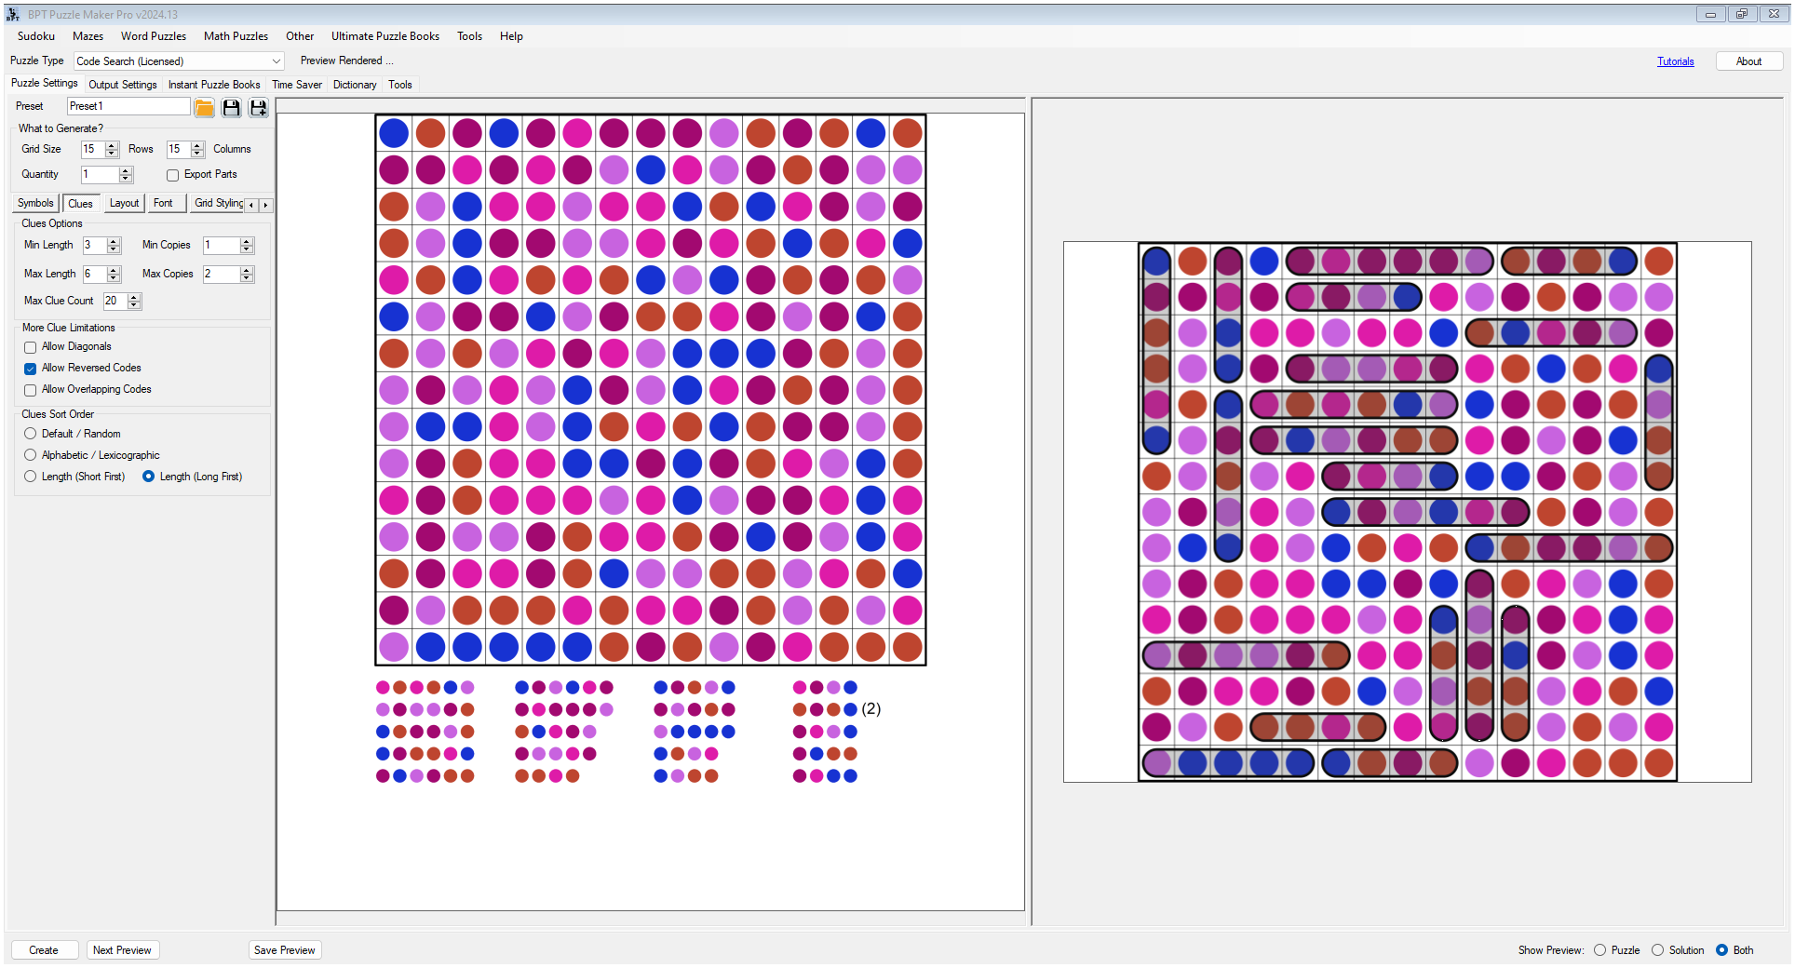Click the Quantity down arrow stepper
The width and height of the screenshot is (1795, 968).
(x=124, y=179)
